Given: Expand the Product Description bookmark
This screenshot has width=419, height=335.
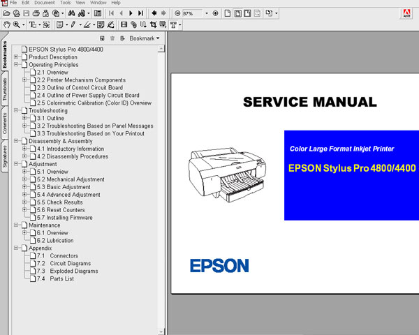Looking at the screenshot, I should [16, 57].
